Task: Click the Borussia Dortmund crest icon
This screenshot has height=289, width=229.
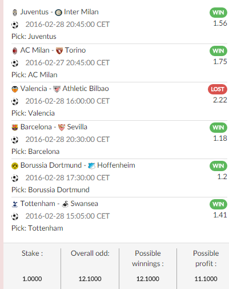Action: tap(15, 166)
